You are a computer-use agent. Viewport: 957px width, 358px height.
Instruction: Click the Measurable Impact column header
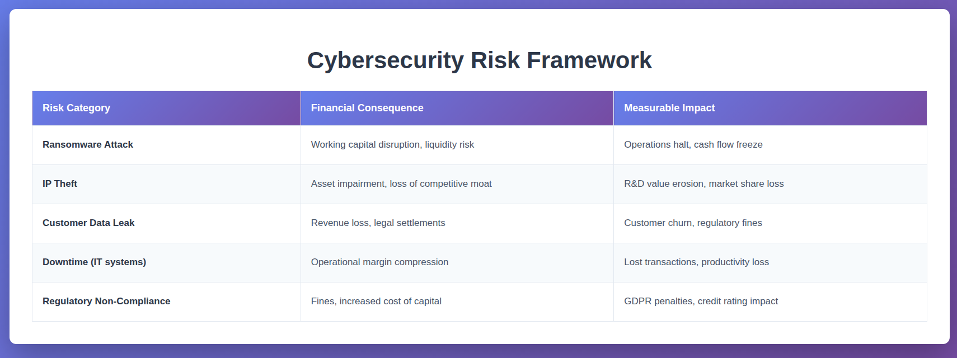point(669,108)
